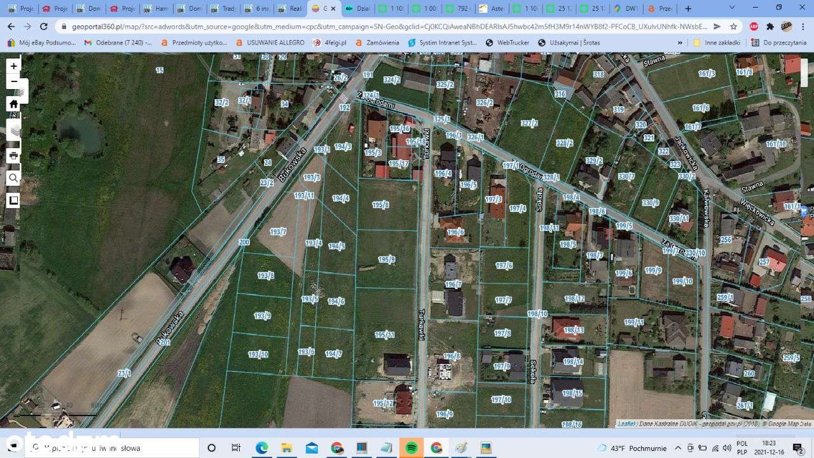Select parcel label 199/9 on the map
The height and width of the screenshot is (458, 814).
653,270
